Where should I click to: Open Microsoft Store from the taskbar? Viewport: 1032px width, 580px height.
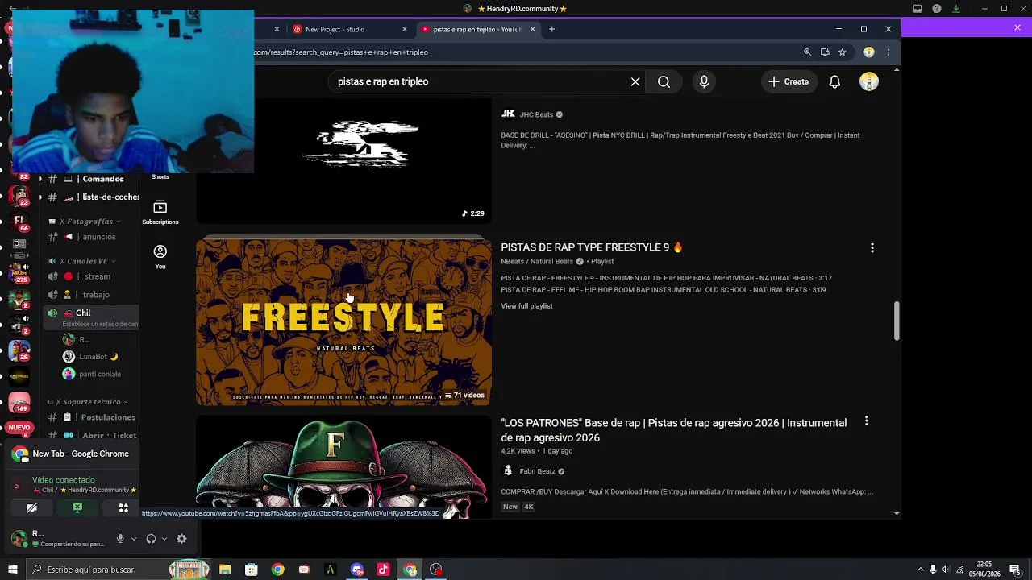pyautogui.click(x=252, y=570)
